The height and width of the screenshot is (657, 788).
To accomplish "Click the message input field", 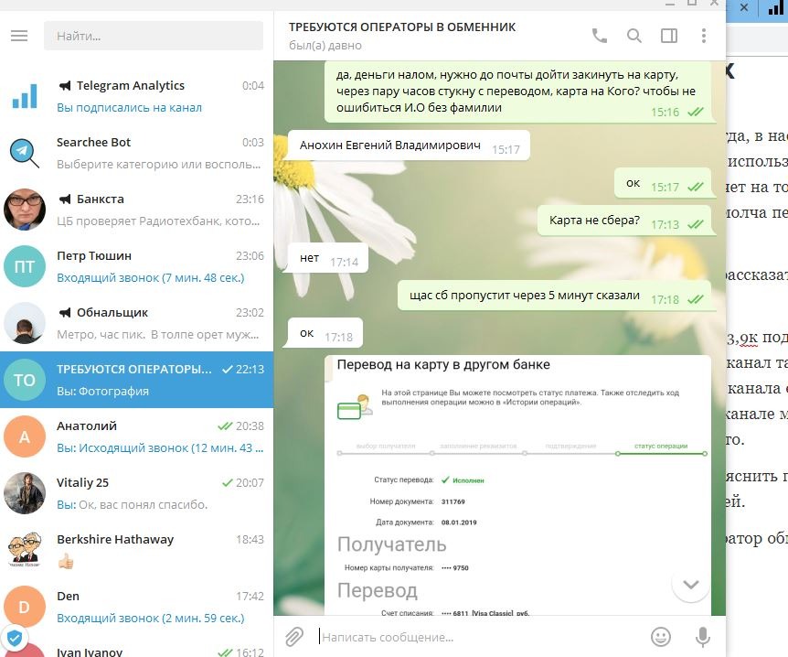I will tap(475, 637).
